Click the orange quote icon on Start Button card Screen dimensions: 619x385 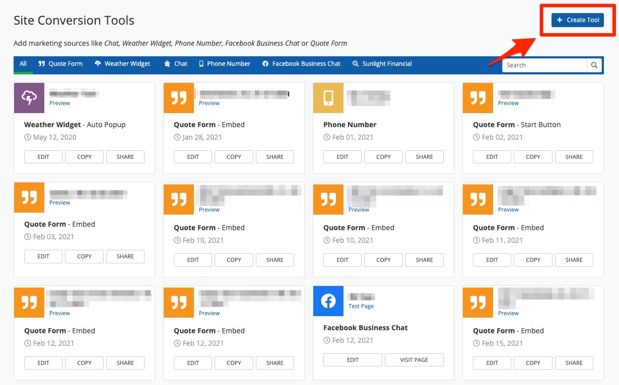477,98
